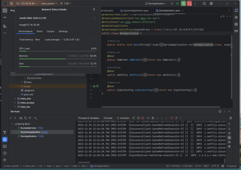Open the 172.16.30.96 backend dropdown
241x170 pixels.
coord(27,3)
